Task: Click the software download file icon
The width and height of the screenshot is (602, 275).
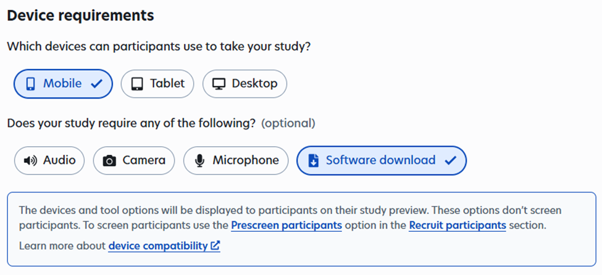Action: [x=313, y=160]
